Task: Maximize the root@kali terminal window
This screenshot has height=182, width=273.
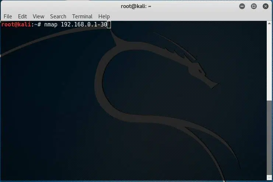Action: [253, 6]
